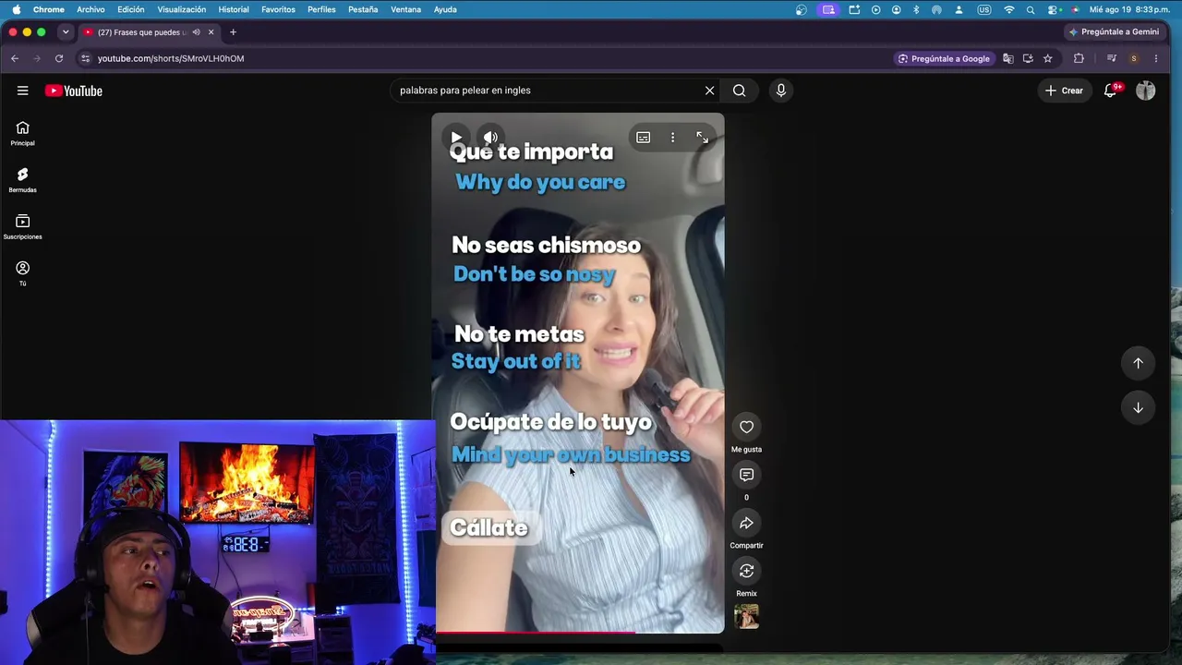Open the Edición menu
The height and width of the screenshot is (665, 1182).
point(131,9)
